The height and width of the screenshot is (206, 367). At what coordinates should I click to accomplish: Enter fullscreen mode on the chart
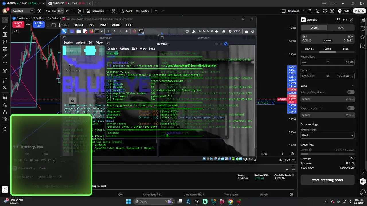pos(325,11)
